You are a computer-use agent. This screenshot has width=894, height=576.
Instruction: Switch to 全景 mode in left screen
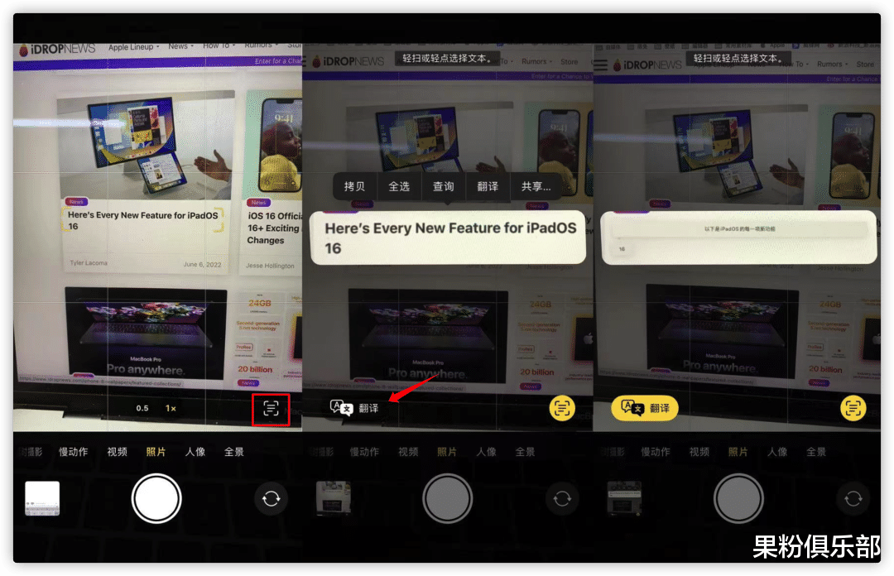[x=233, y=452]
